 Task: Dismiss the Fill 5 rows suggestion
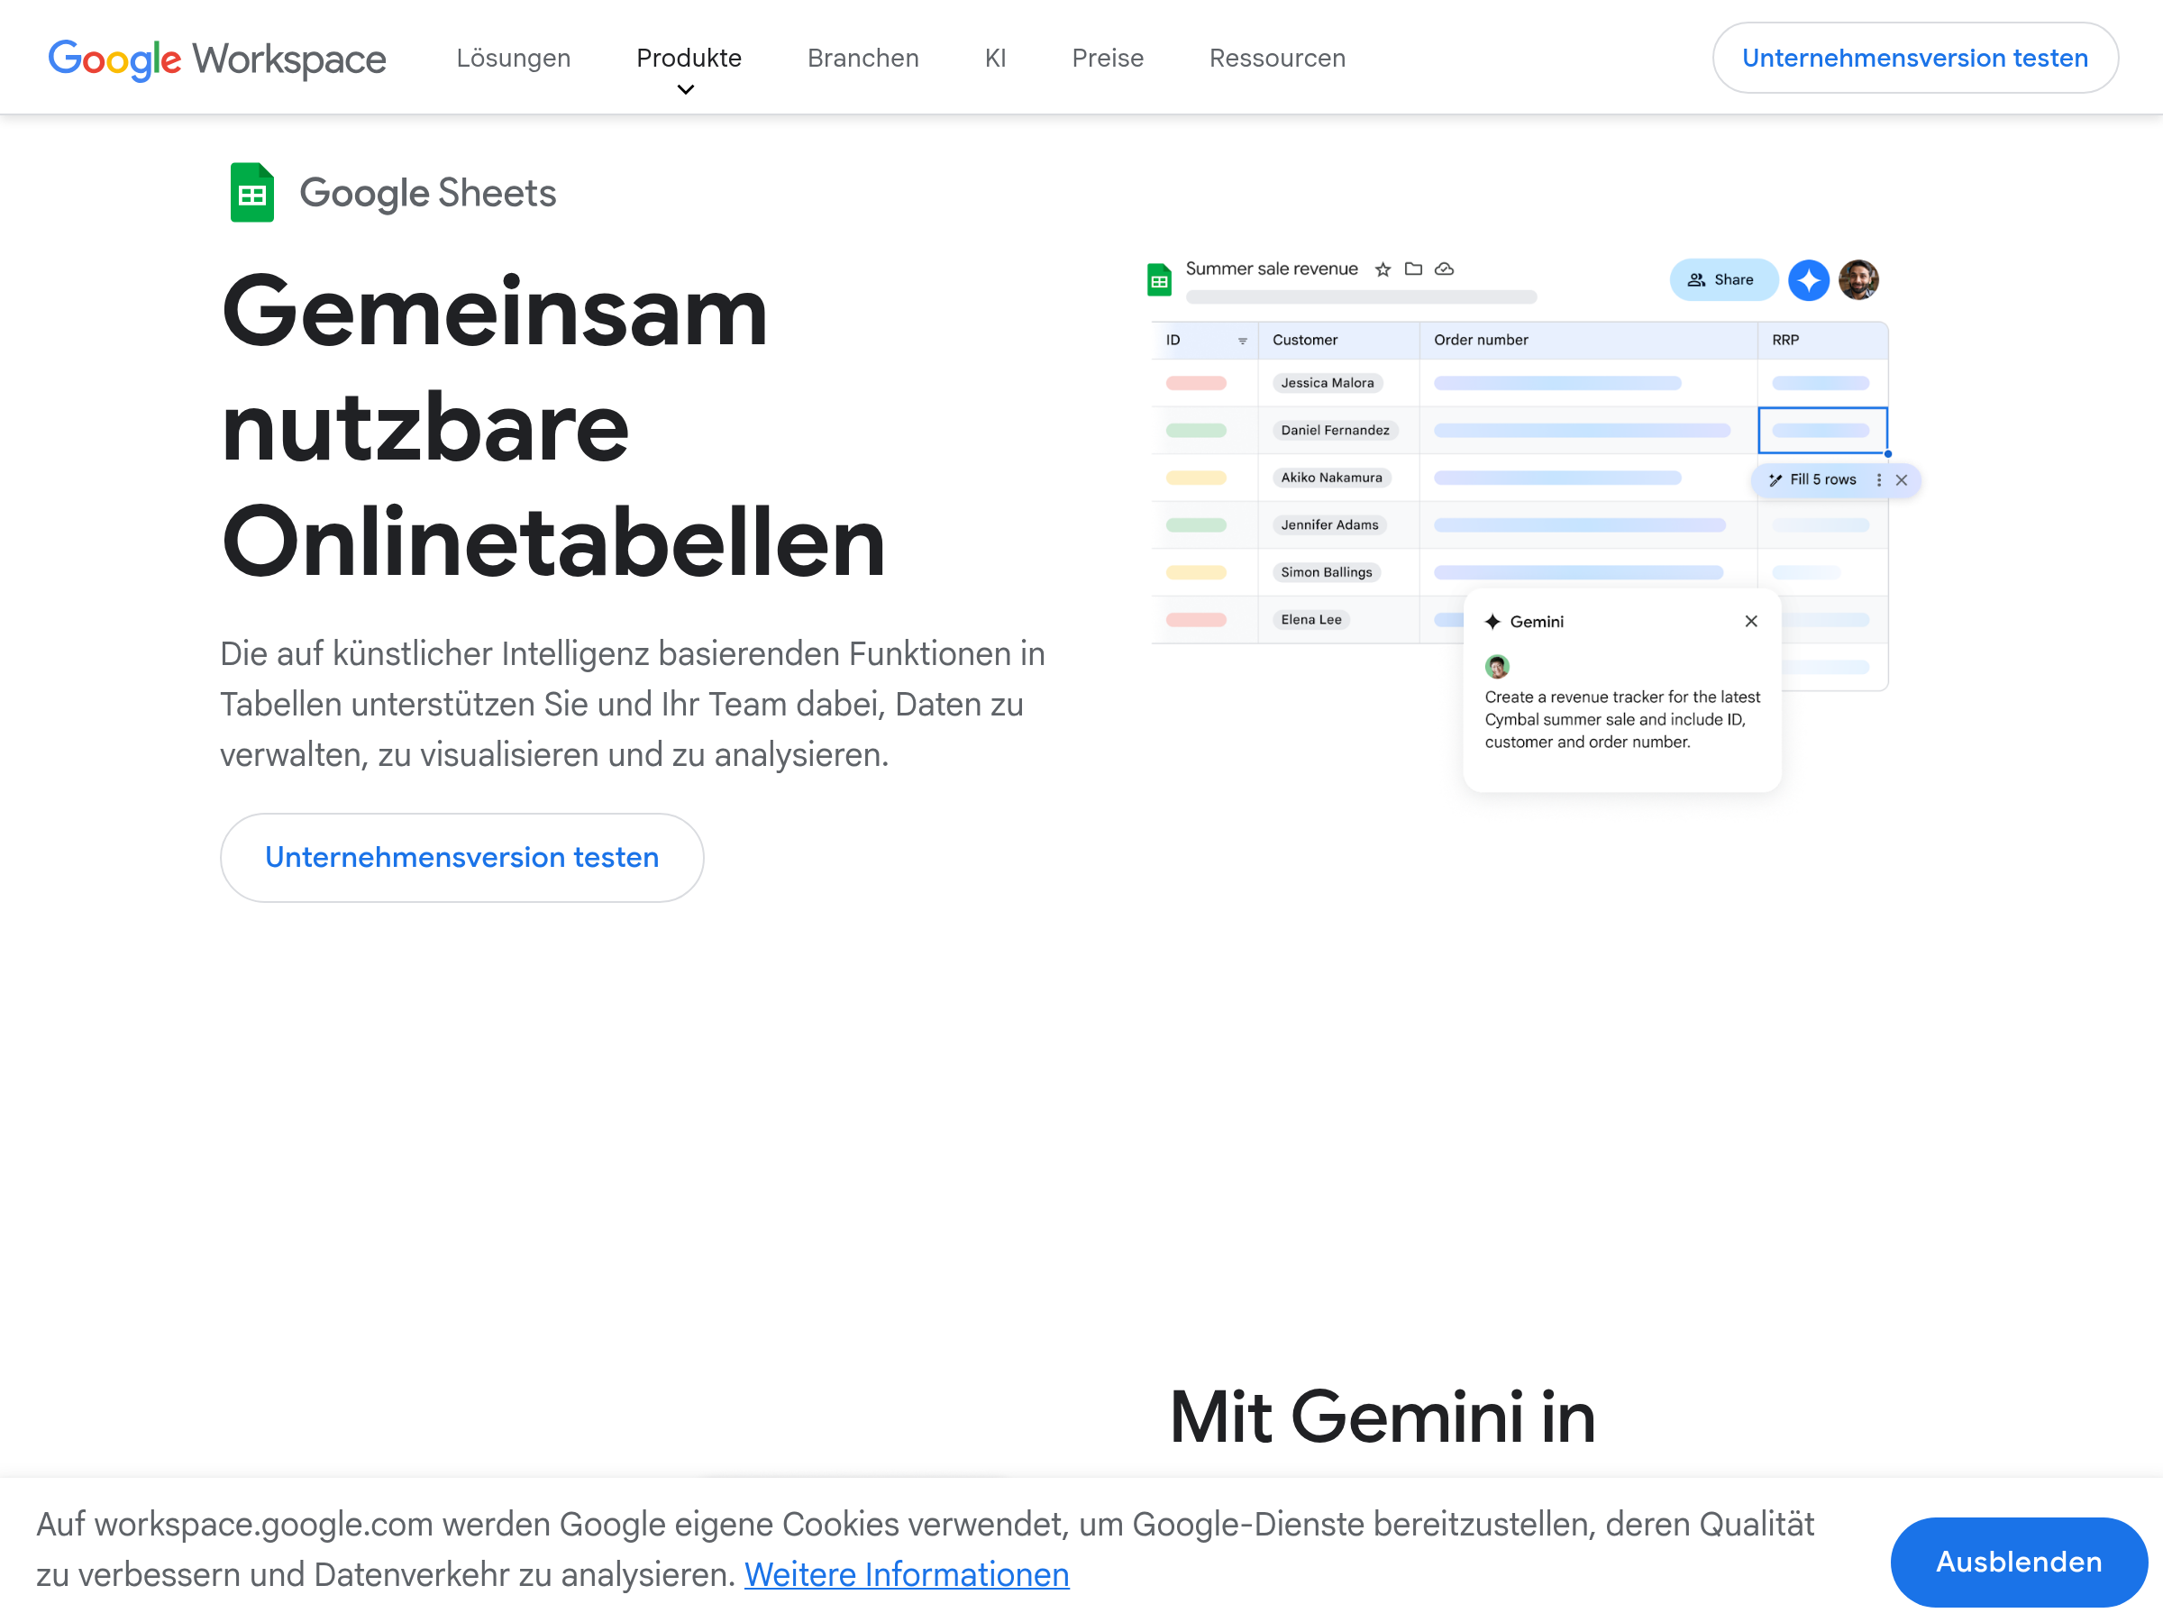tap(1901, 480)
